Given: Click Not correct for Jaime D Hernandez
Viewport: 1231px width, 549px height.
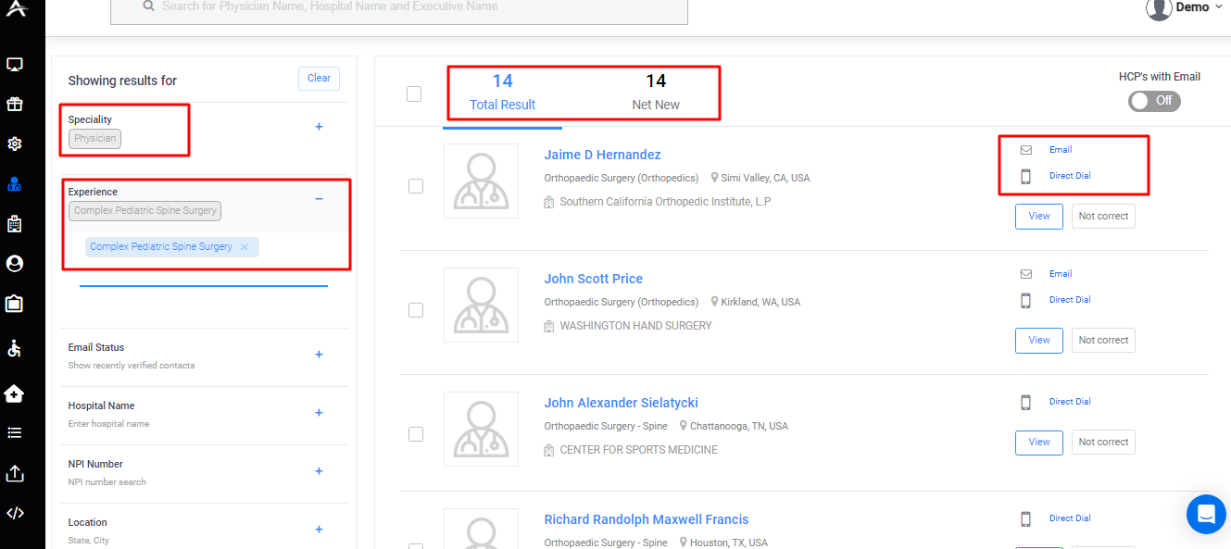Looking at the screenshot, I should click(x=1103, y=216).
